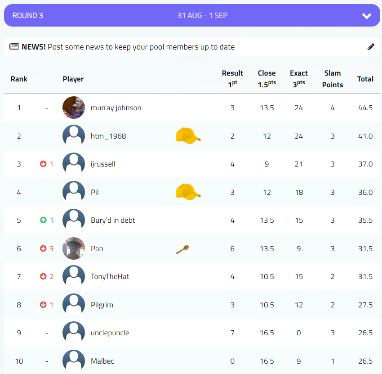
Task: Expand the Round 3 chevron dropdown
Action: 367,16
